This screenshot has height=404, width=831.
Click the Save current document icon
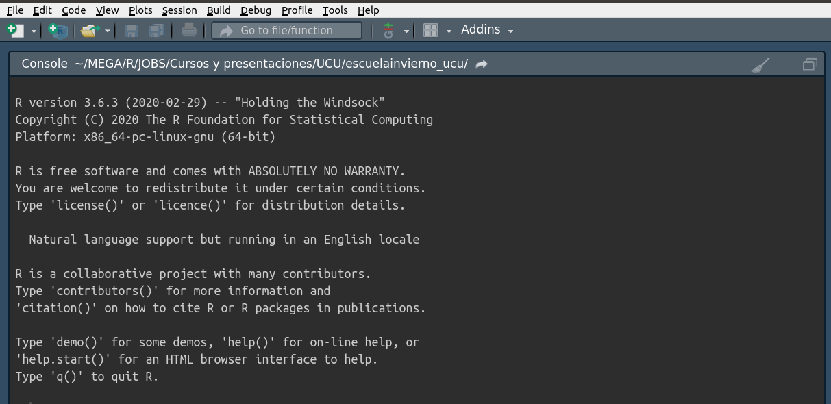click(x=132, y=30)
